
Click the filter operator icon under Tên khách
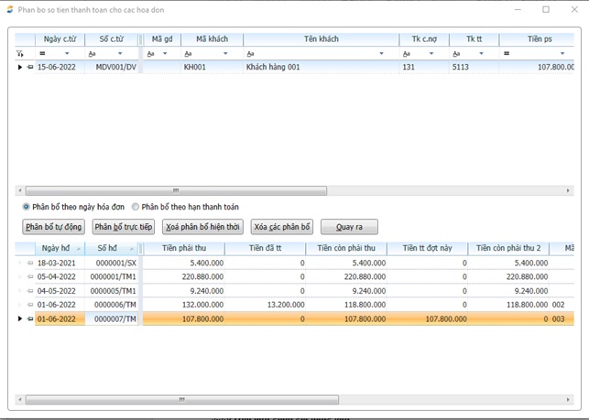250,54
